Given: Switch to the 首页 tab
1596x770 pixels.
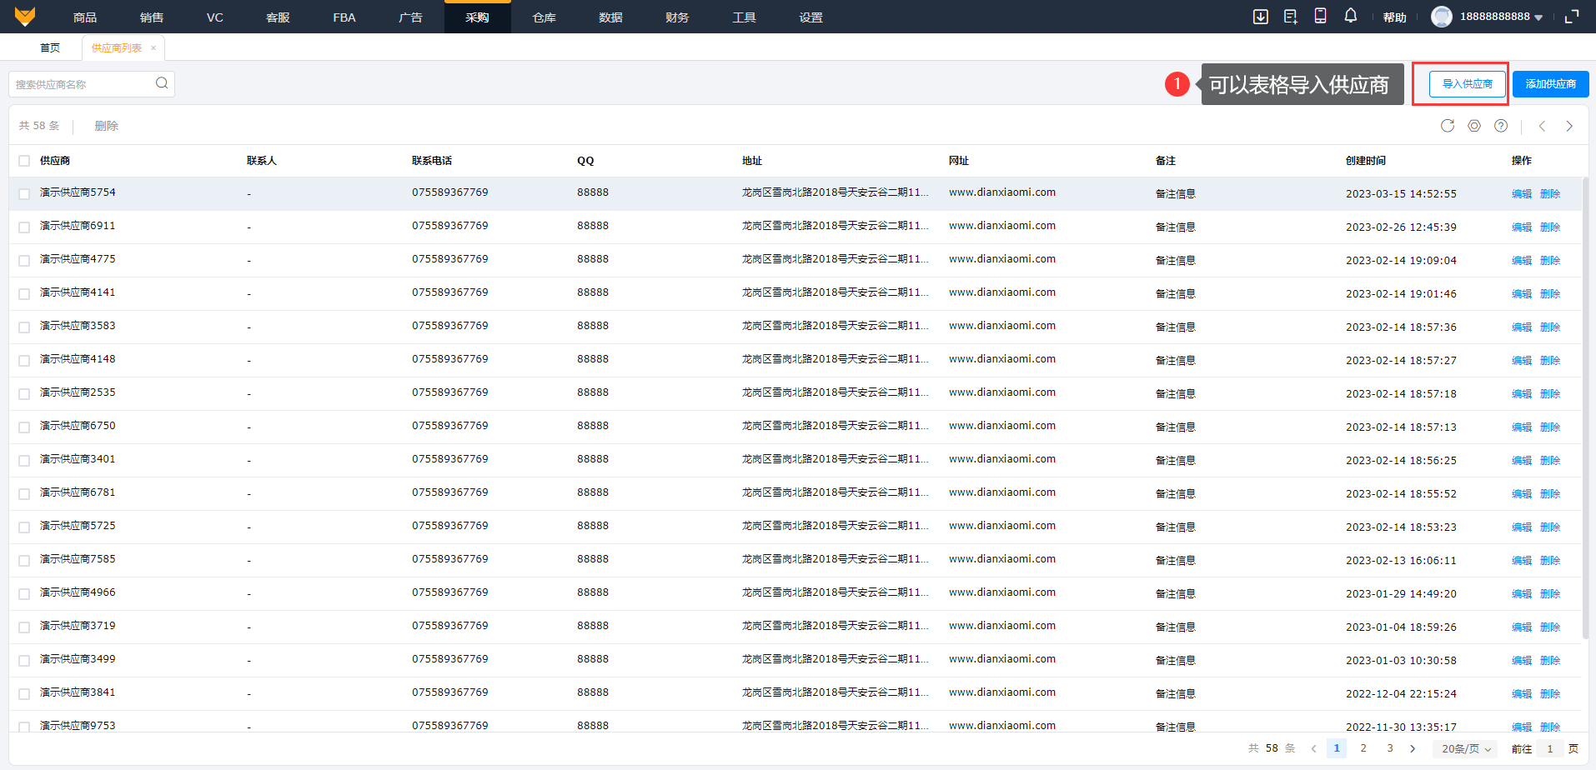Looking at the screenshot, I should 50,48.
